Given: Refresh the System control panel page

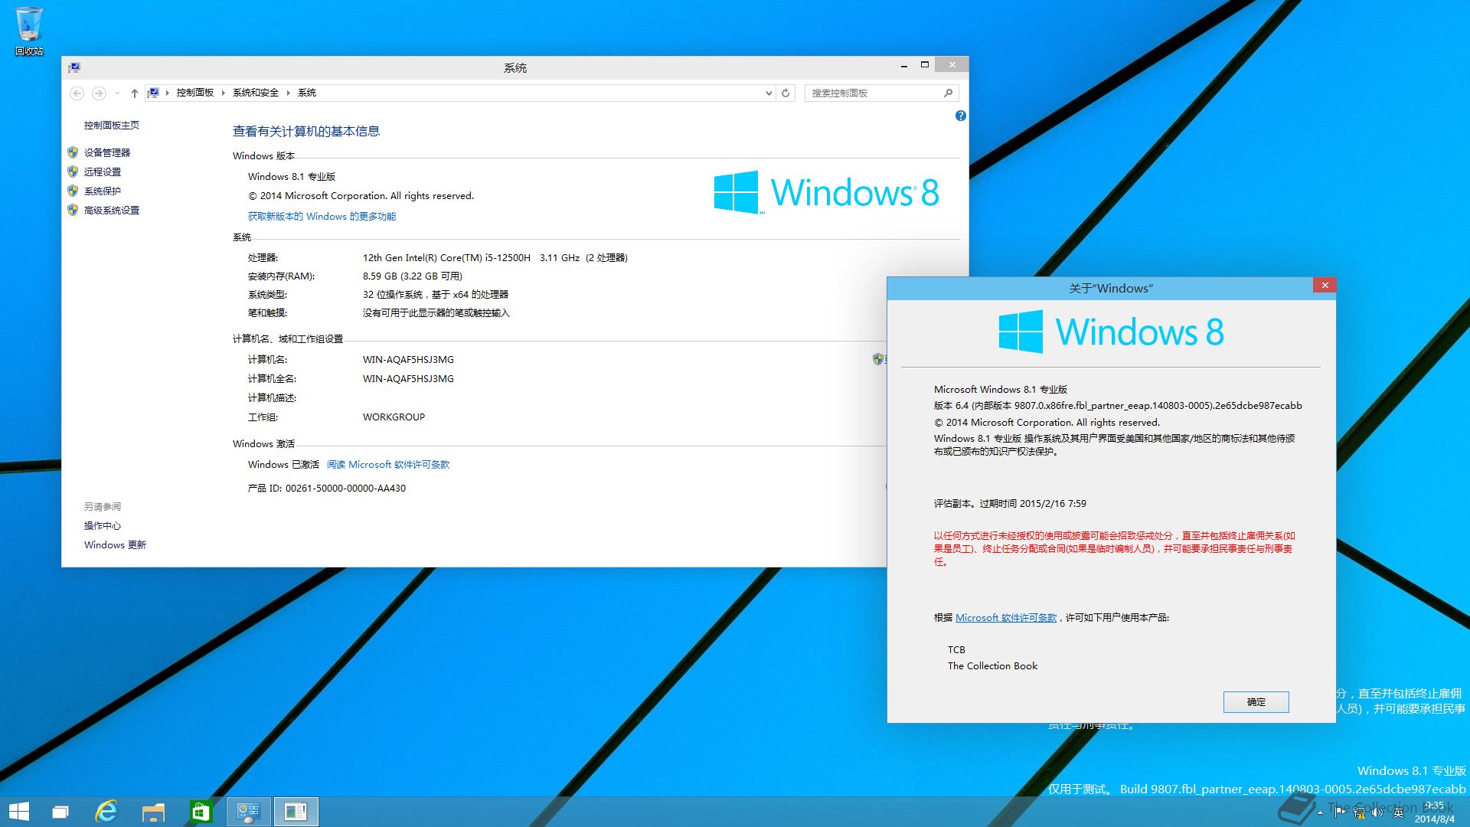Looking at the screenshot, I should click(x=786, y=93).
